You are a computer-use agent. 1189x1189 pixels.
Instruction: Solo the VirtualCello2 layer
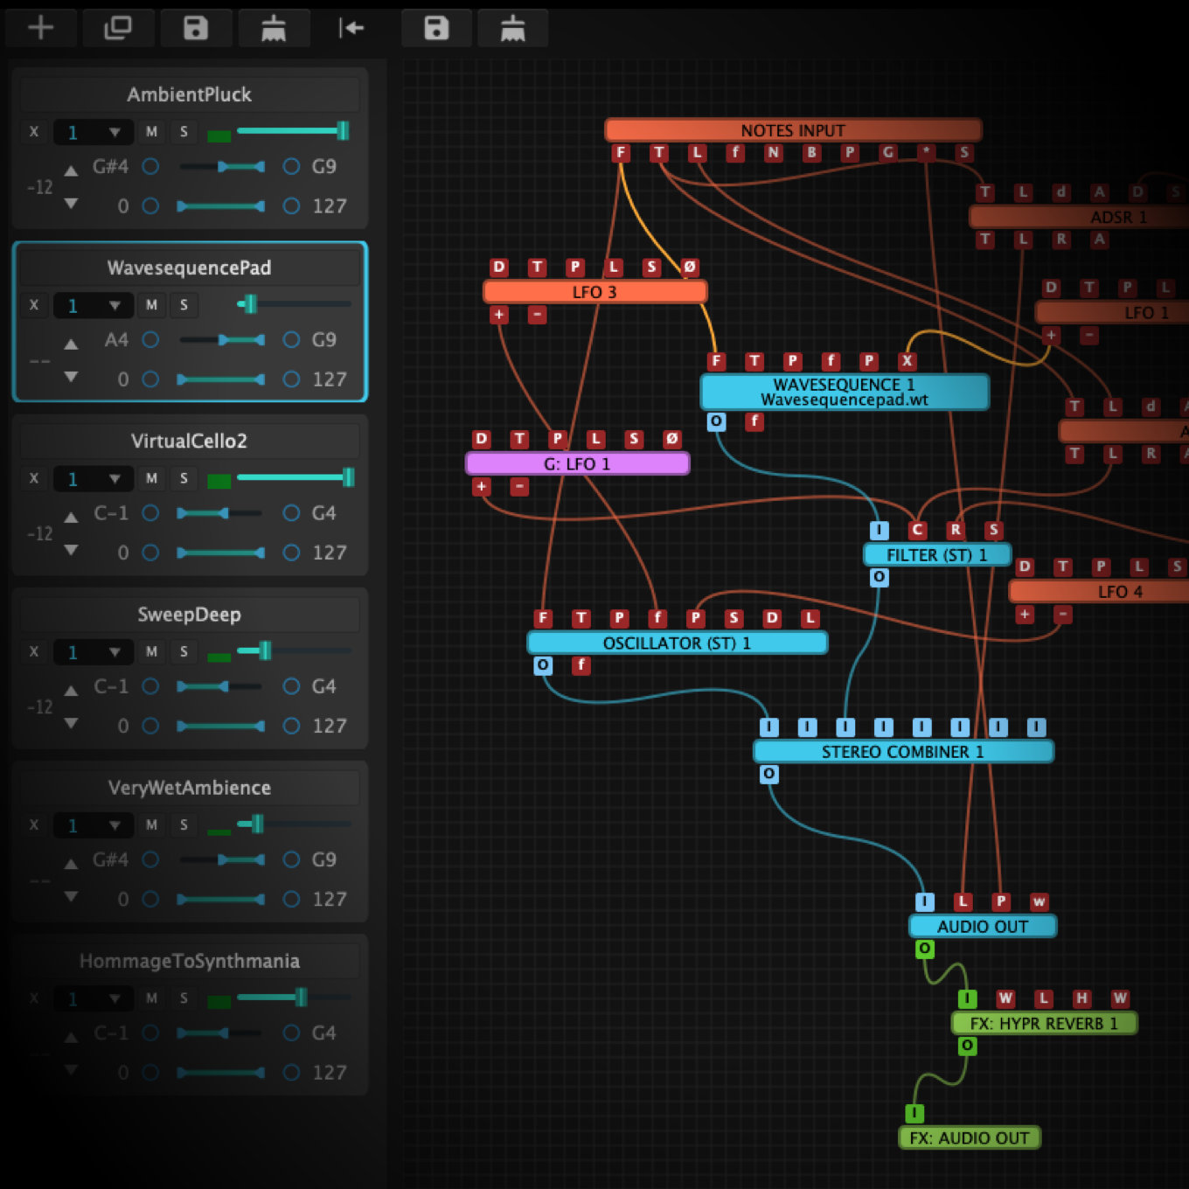pos(184,478)
